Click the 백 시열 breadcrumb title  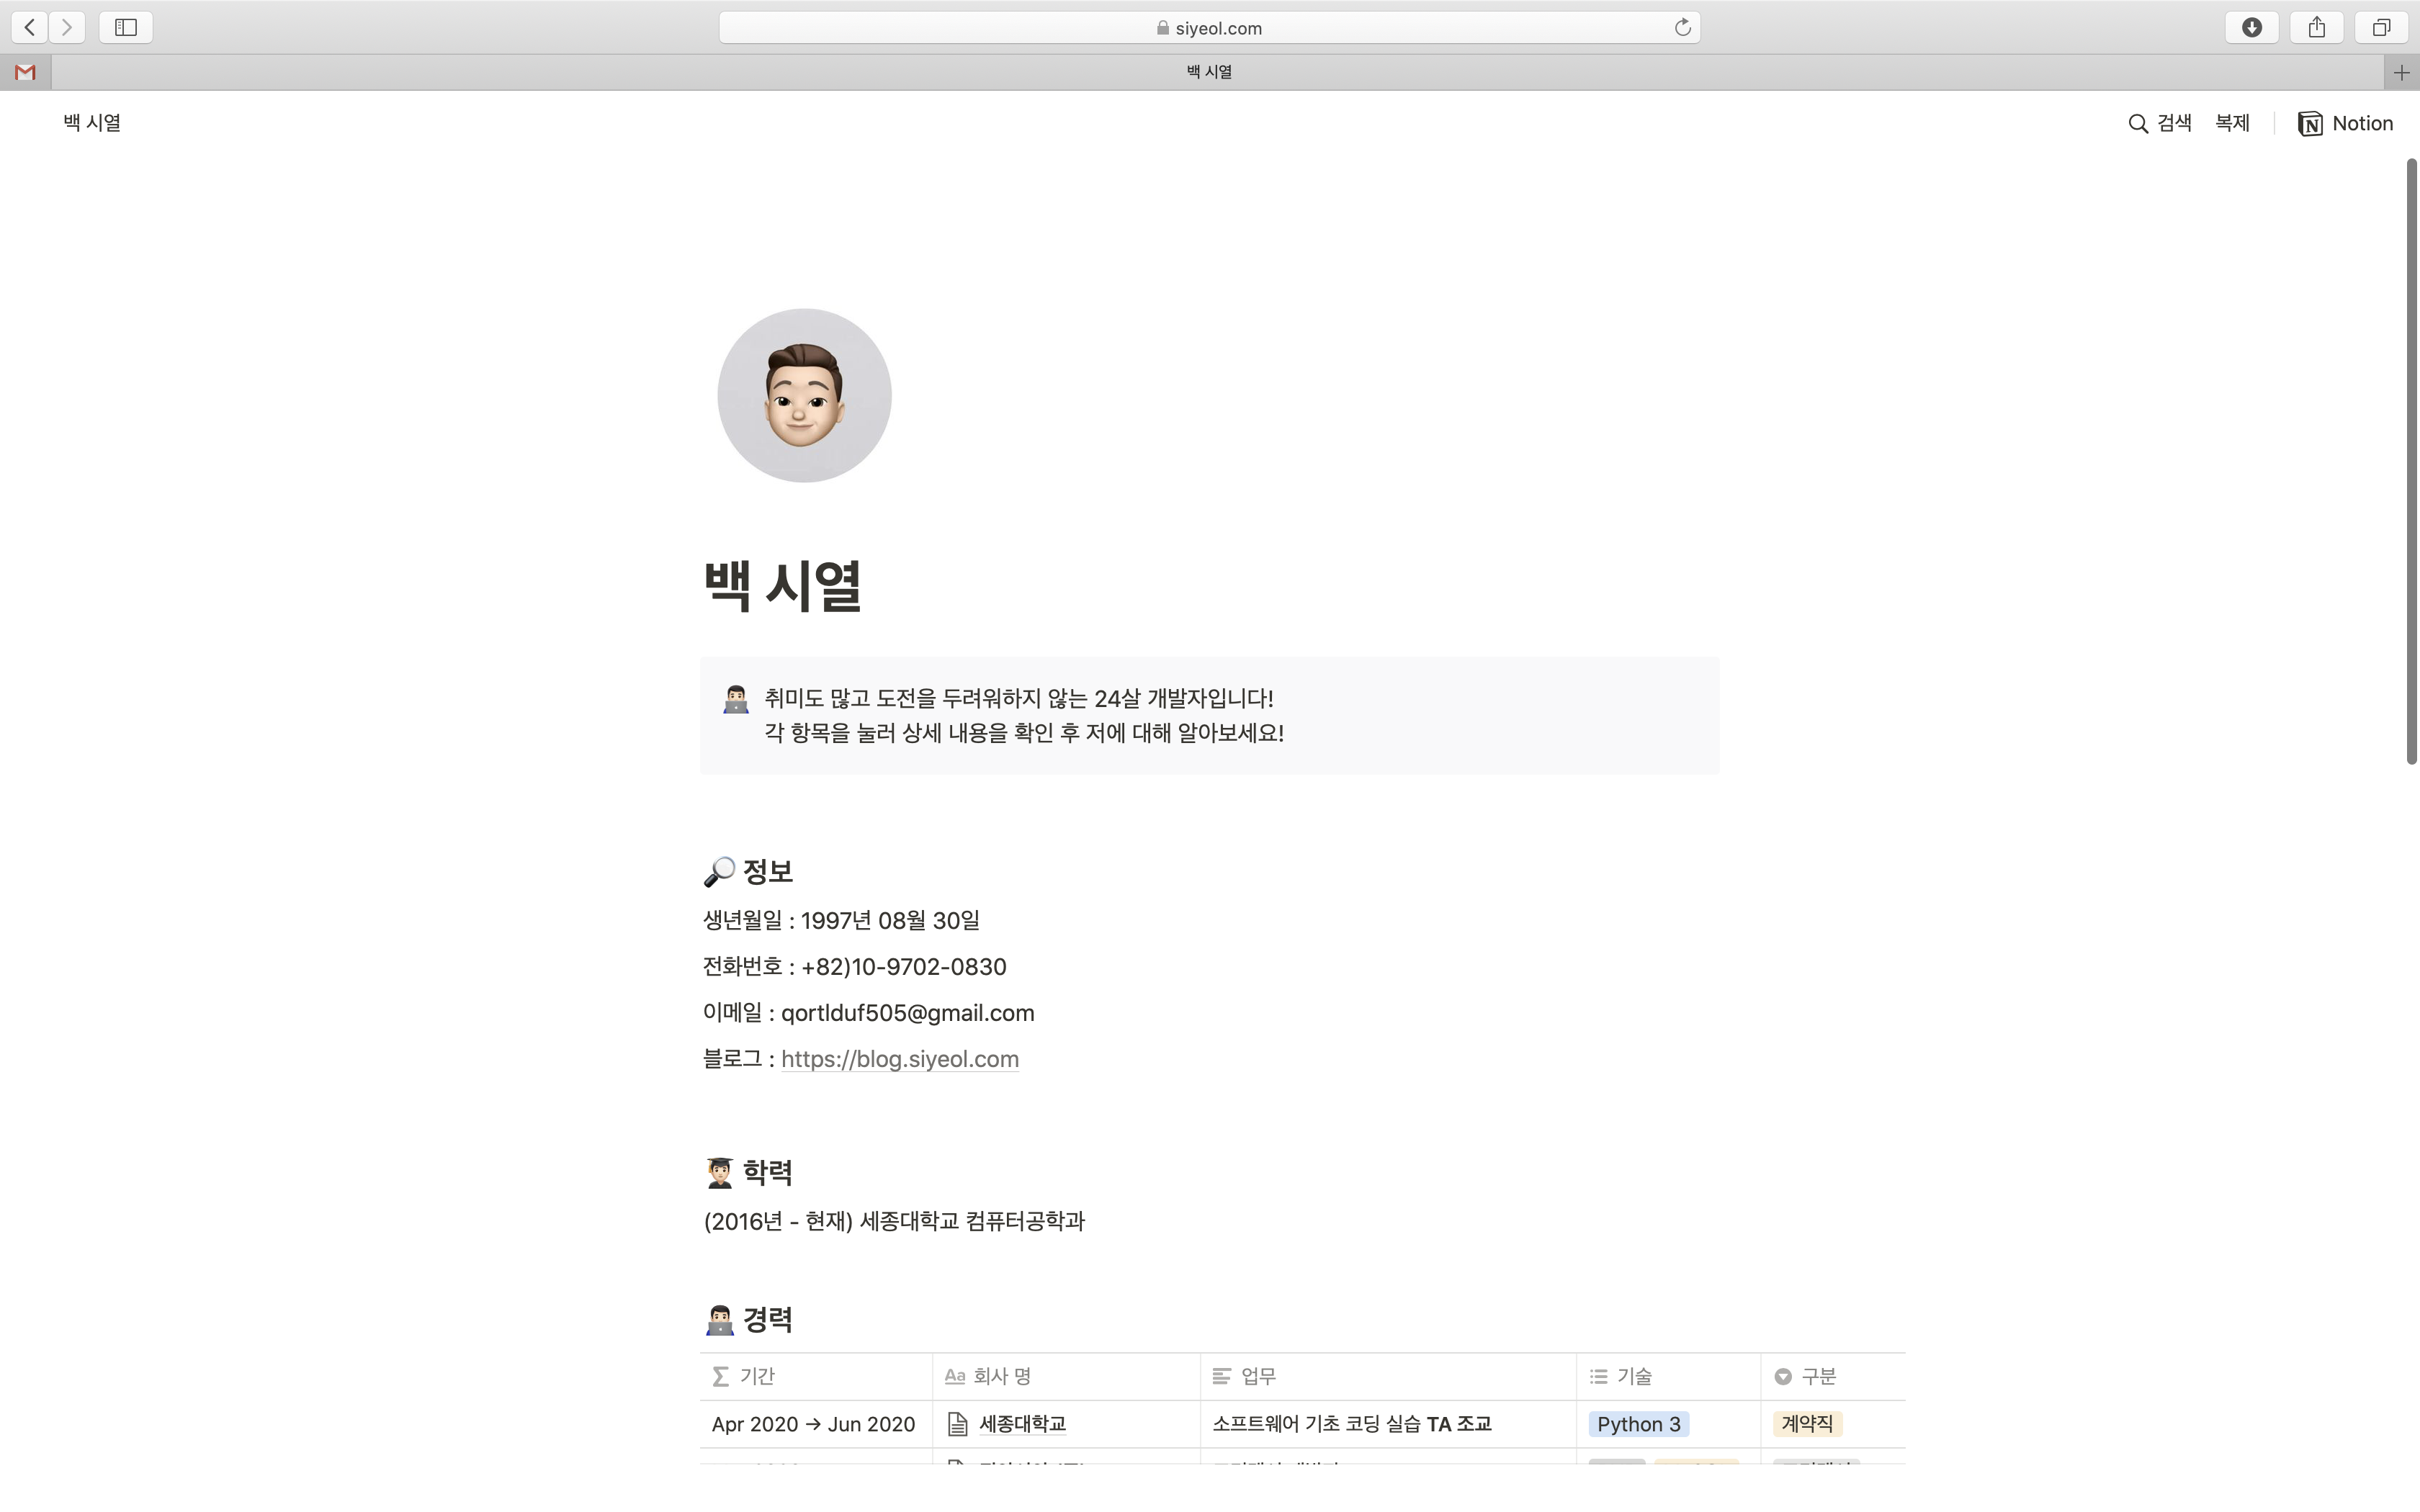(92, 122)
